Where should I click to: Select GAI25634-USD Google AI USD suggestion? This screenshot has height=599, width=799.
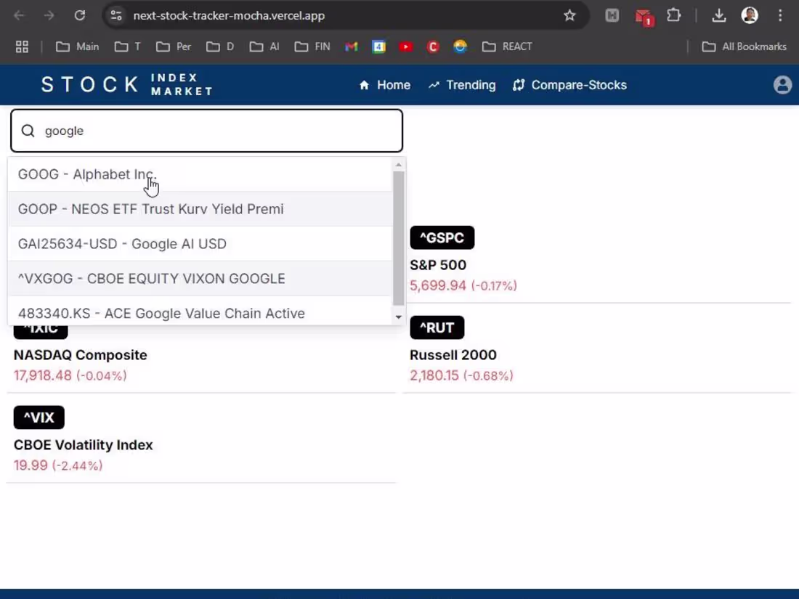tap(200, 243)
